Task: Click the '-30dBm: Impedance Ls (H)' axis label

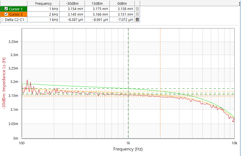Action: coord(4,83)
